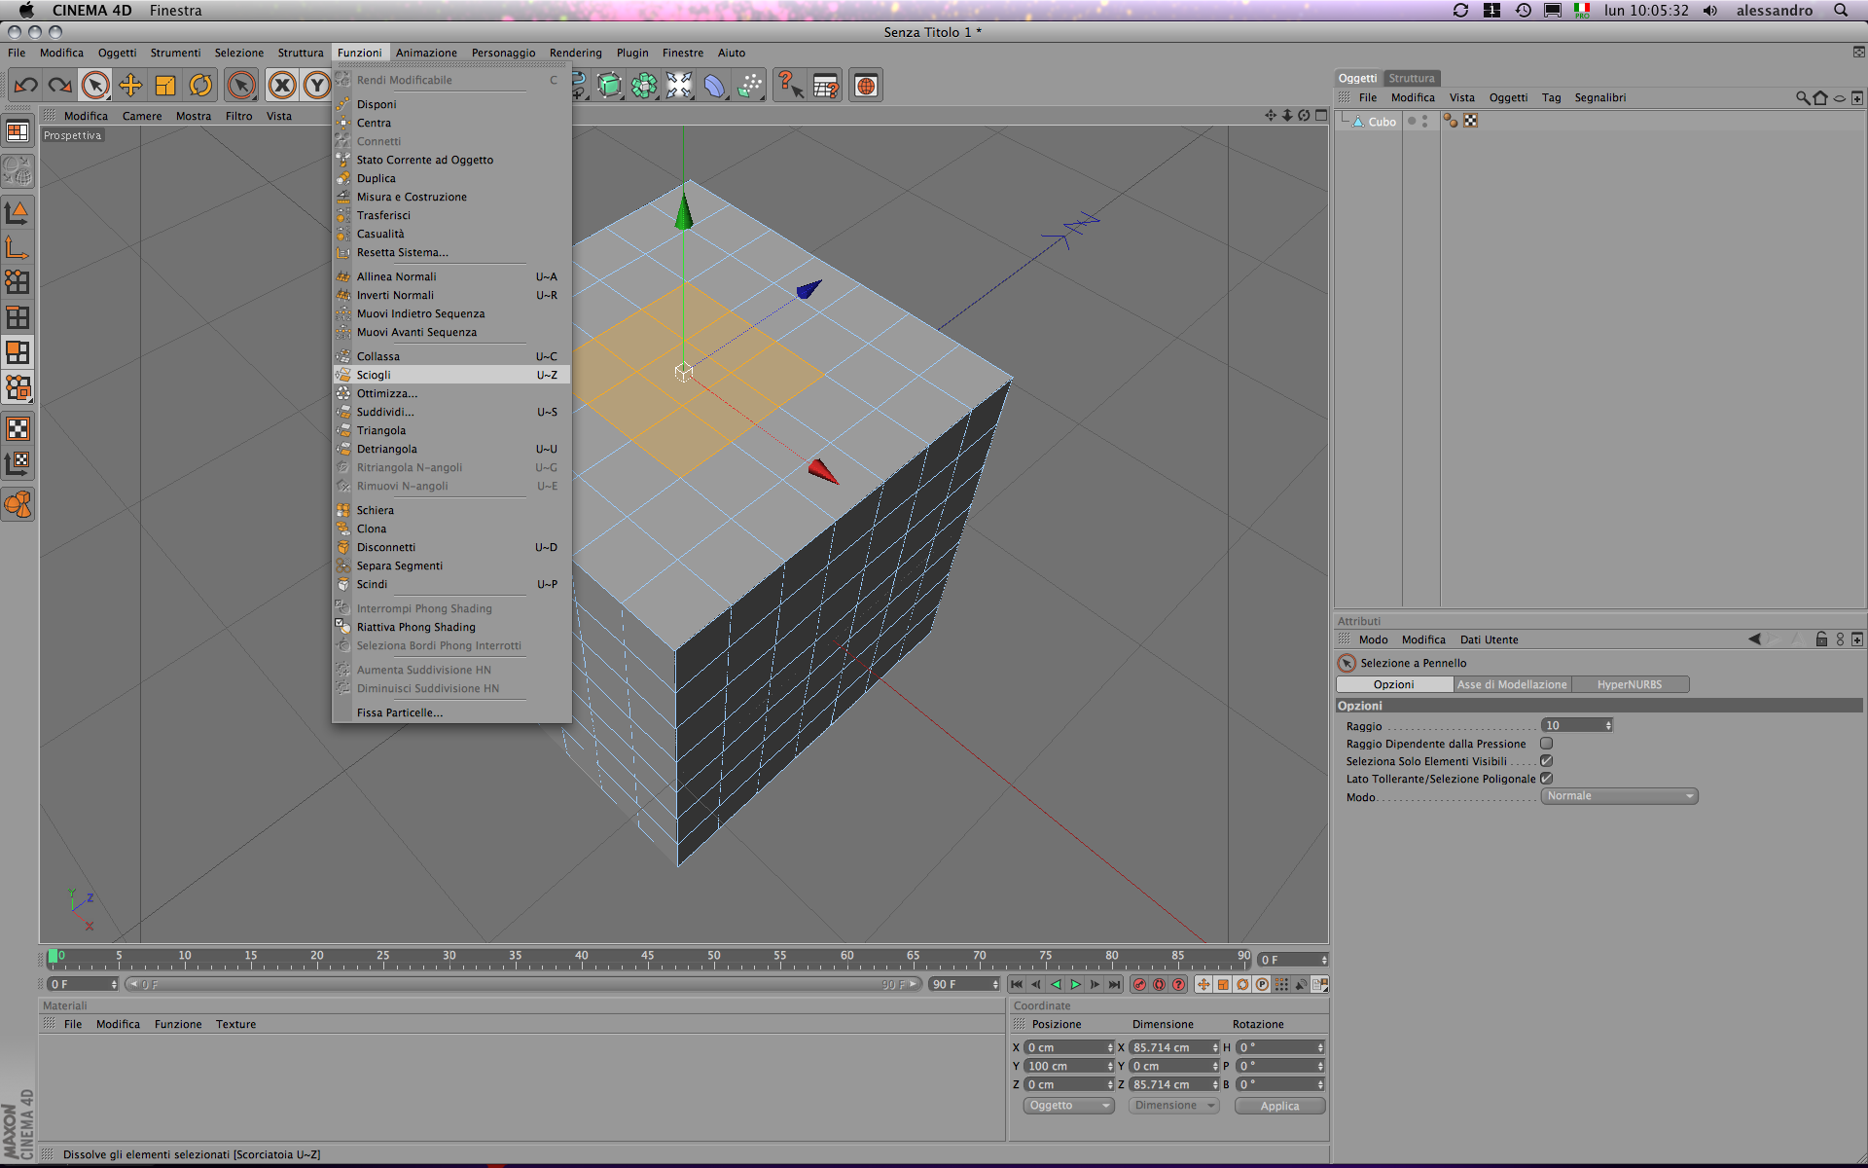The image size is (1868, 1168).
Task: Click the green cube primitive icon
Action: 610,86
